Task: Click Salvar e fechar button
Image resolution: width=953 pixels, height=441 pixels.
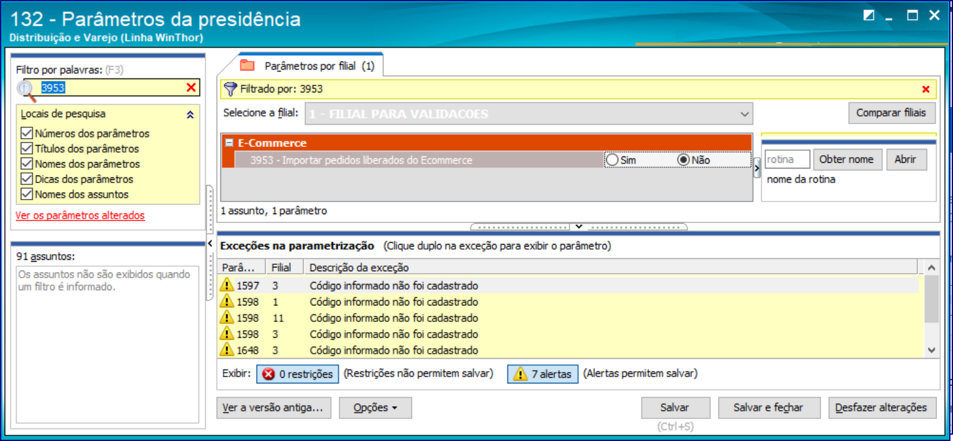Action: click(x=769, y=408)
